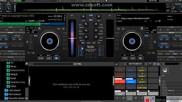Trigger the HiHat 3 sample pad
This screenshot has width=182, height=102.
[x=131, y=81]
